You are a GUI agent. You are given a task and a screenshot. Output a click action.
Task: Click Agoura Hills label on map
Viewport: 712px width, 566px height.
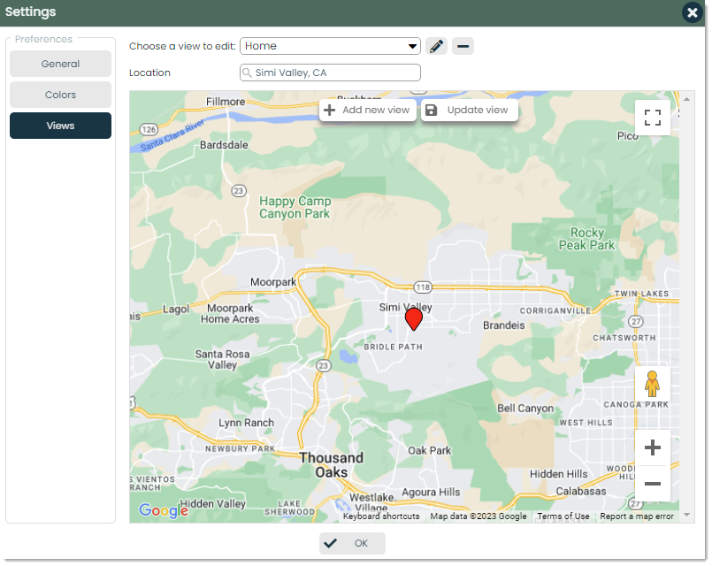(x=431, y=493)
